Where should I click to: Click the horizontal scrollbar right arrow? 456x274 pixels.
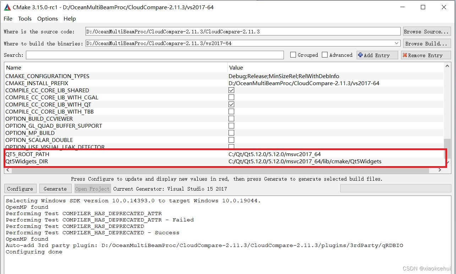click(x=439, y=170)
